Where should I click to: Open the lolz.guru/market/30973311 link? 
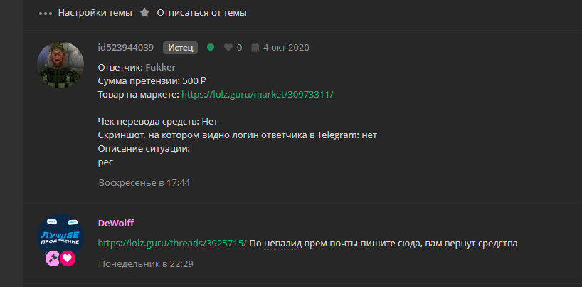[258, 95]
